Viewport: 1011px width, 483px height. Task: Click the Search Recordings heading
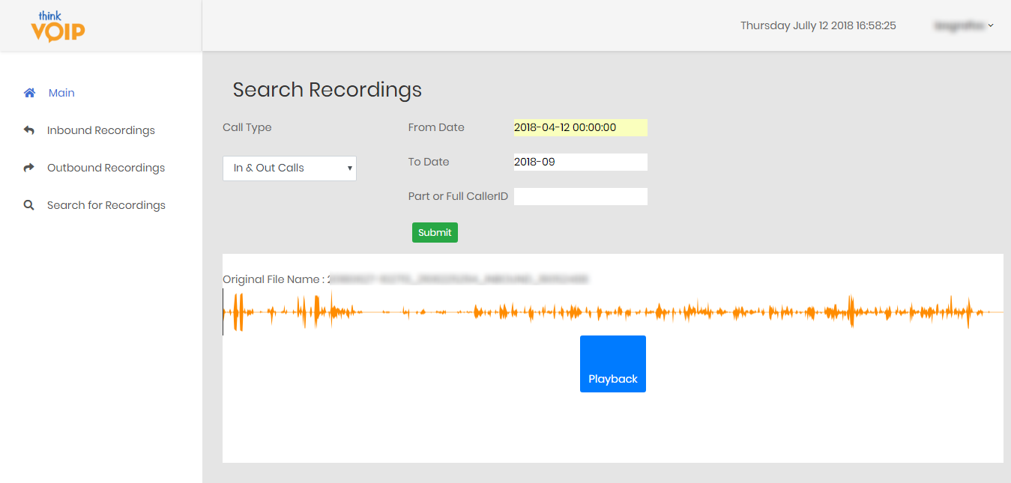(328, 90)
